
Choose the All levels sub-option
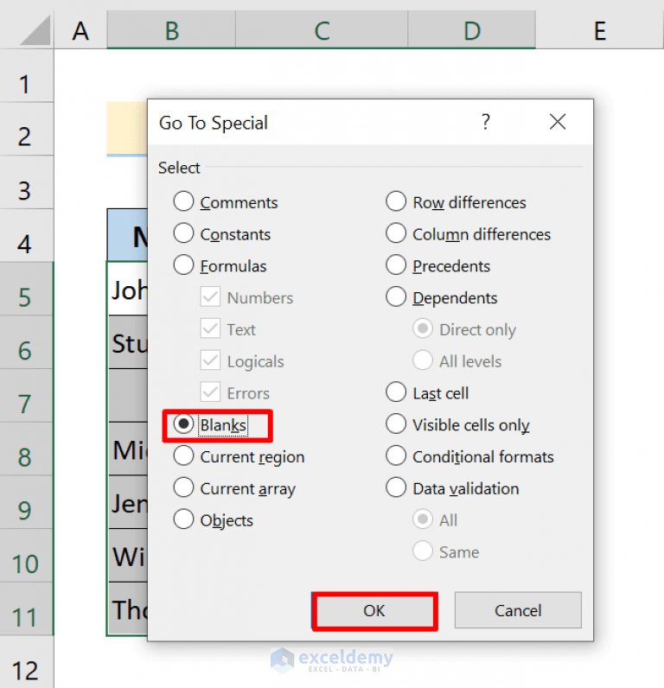click(456, 361)
